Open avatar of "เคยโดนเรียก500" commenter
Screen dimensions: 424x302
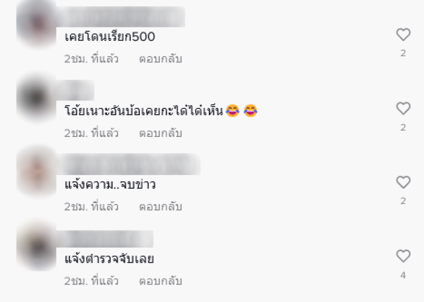point(36,23)
